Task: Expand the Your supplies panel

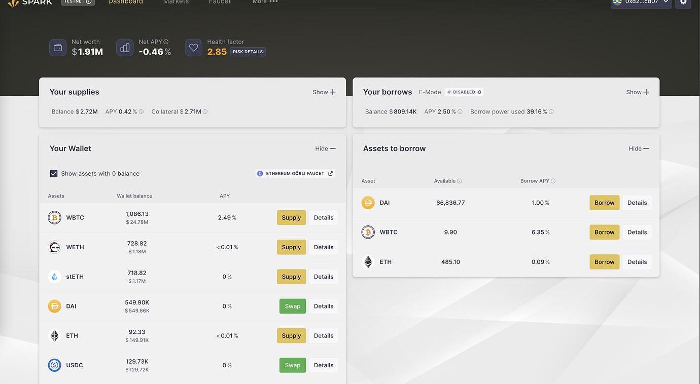Action: point(324,92)
